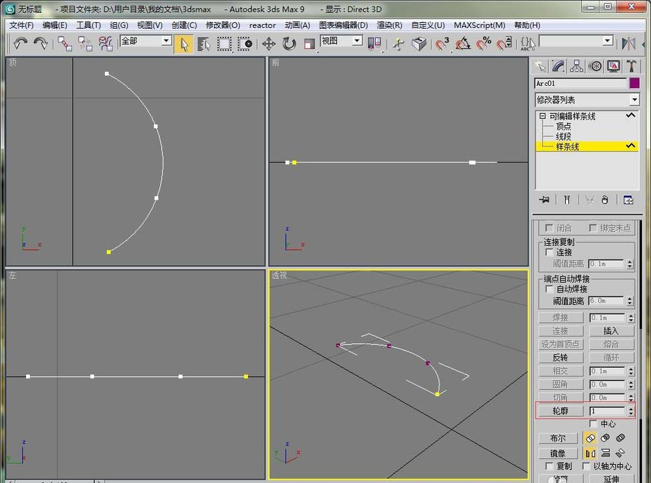Toggle the 3D Snaps magnet icon
The width and height of the screenshot is (651, 483).
click(x=443, y=44)
